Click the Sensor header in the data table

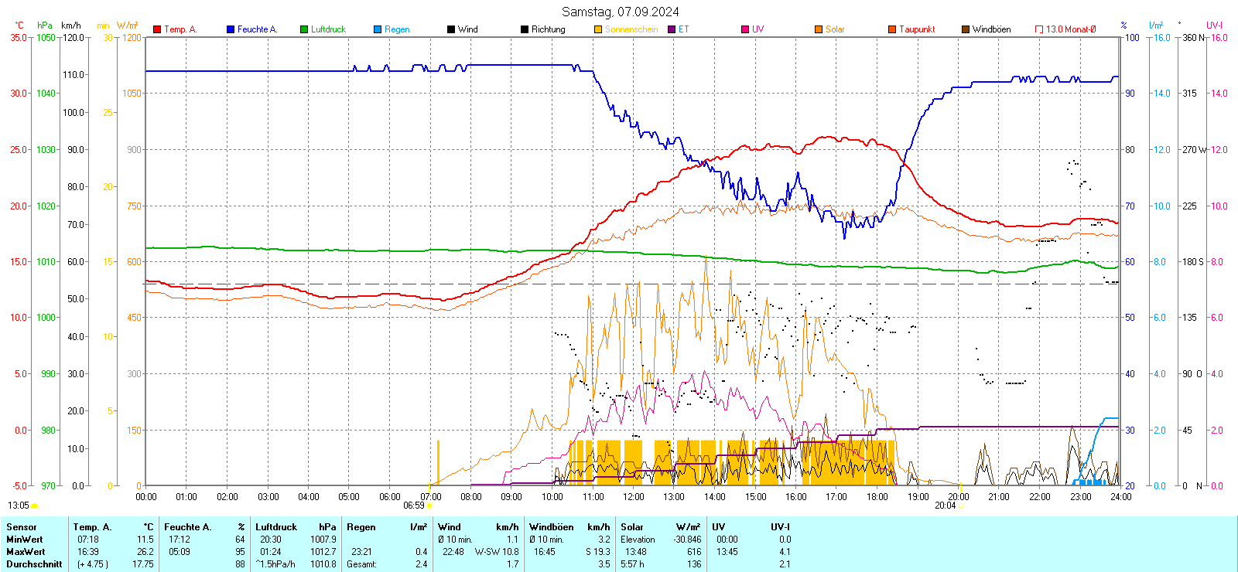point(22,527)
